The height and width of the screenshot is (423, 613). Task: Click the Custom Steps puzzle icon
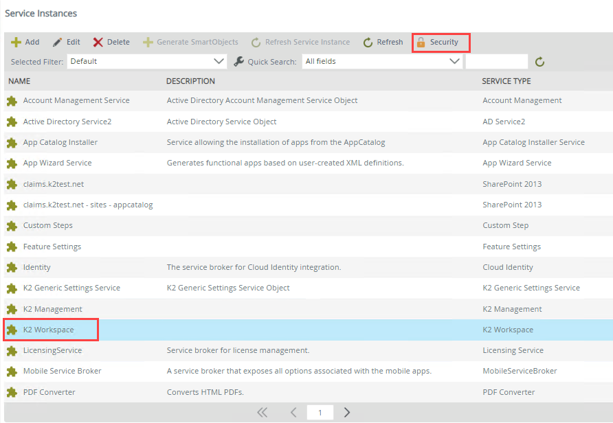click(x=12, y=226)
